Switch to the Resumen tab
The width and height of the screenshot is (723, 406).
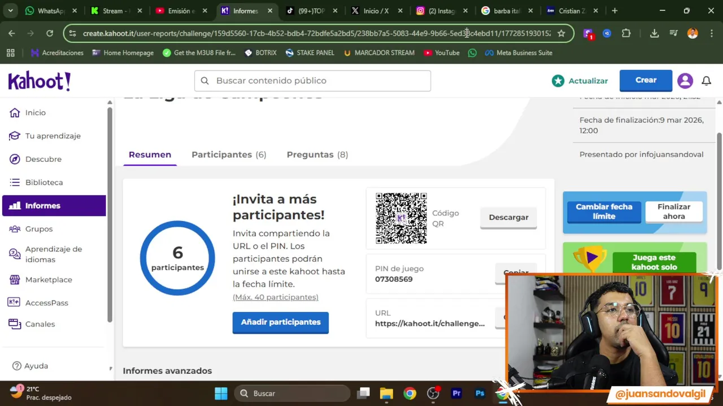[x=150, y=155]
